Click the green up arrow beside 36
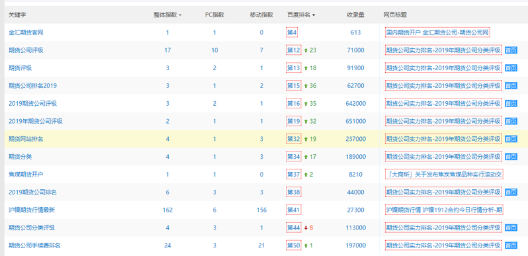 (306, 86)
